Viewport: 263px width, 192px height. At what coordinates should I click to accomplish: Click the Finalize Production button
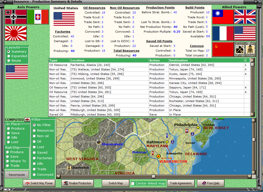point(78,183)
